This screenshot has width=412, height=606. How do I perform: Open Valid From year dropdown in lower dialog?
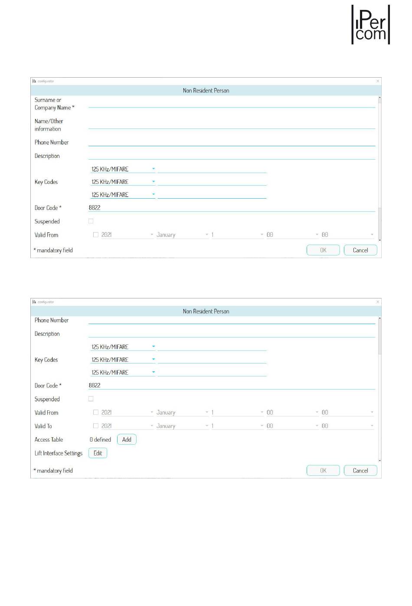point(127,413)
